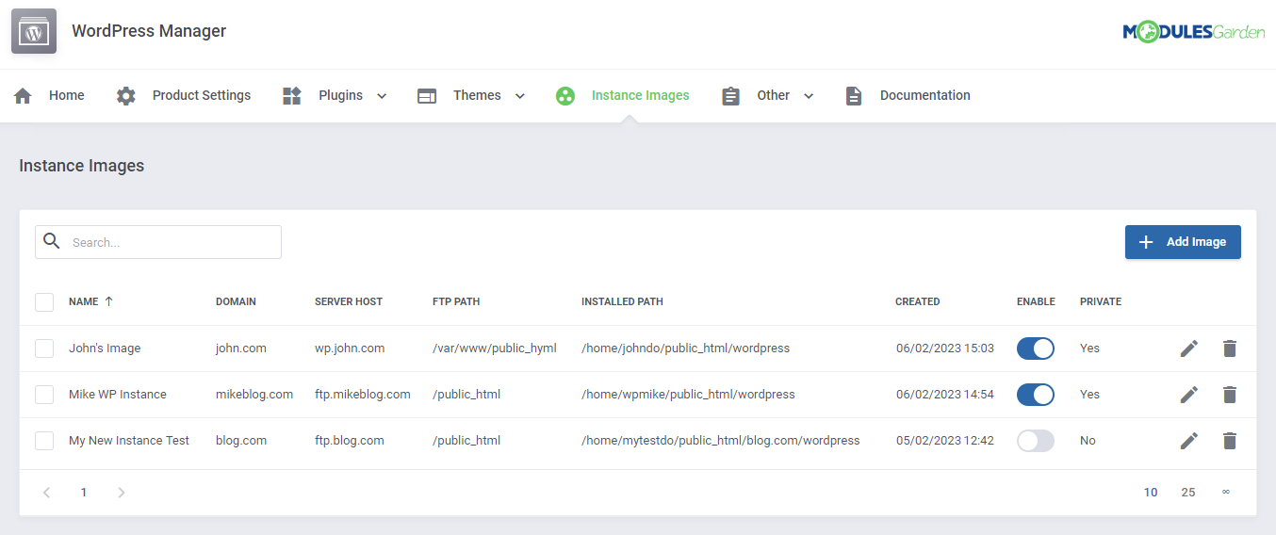
Task: Click the mikeblog.com domain cell
Action: tap(254, 395)
